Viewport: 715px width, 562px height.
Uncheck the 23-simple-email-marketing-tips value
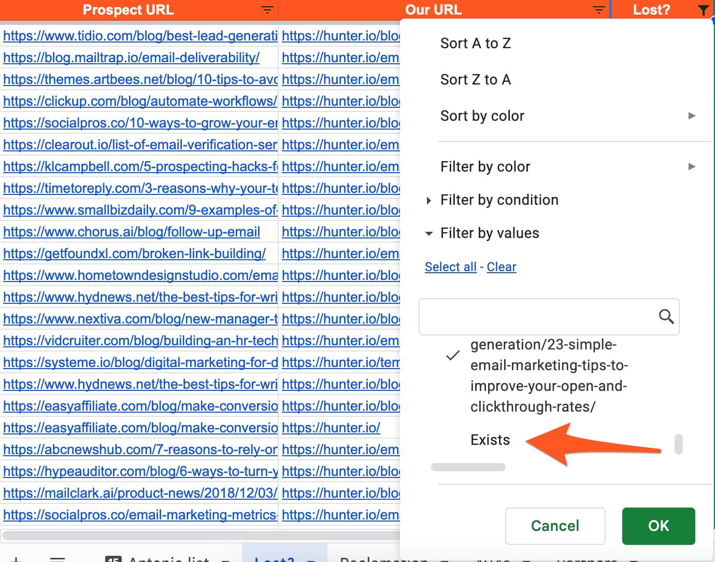[x=452, y=356]
